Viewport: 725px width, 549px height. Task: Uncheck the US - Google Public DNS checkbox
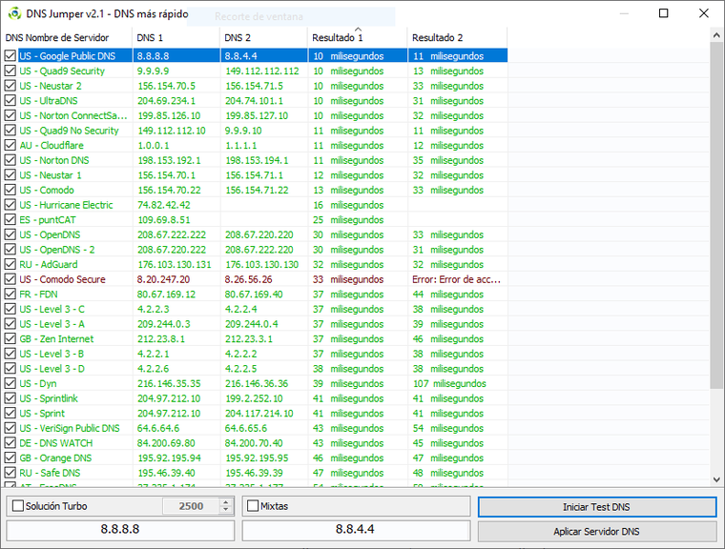(10, 56)
